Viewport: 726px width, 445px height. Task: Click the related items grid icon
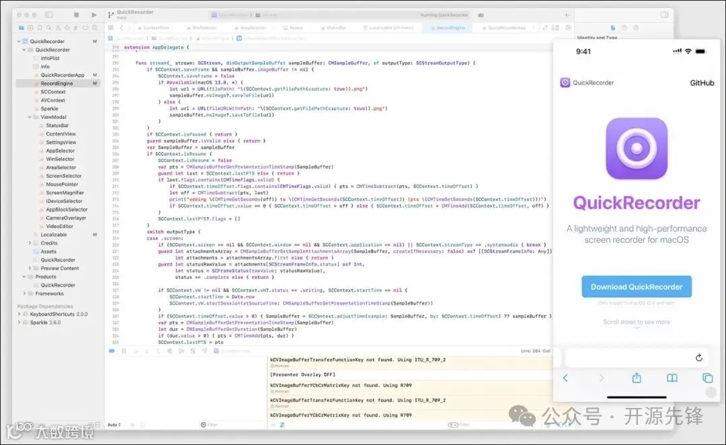coord(111,28)
